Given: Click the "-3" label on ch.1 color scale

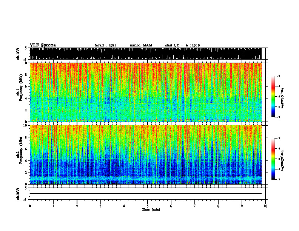Looking at the screenshot, I should (x=279, y=76).
